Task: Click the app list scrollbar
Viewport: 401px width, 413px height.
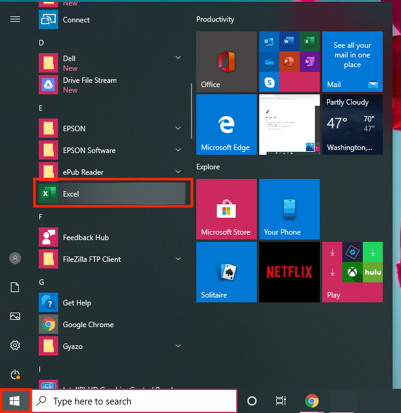Action: (191, 111)
